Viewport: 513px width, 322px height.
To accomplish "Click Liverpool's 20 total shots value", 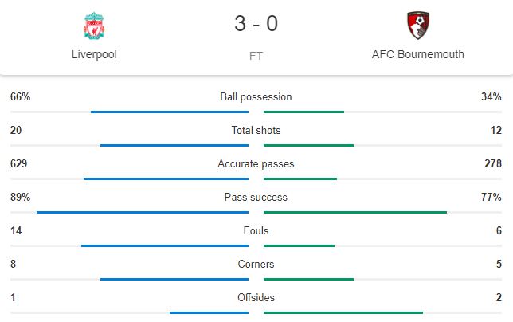I will 16,130.
